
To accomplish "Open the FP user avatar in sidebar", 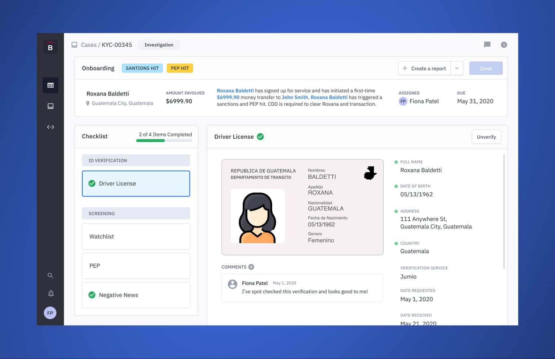I will coord(50,313).
